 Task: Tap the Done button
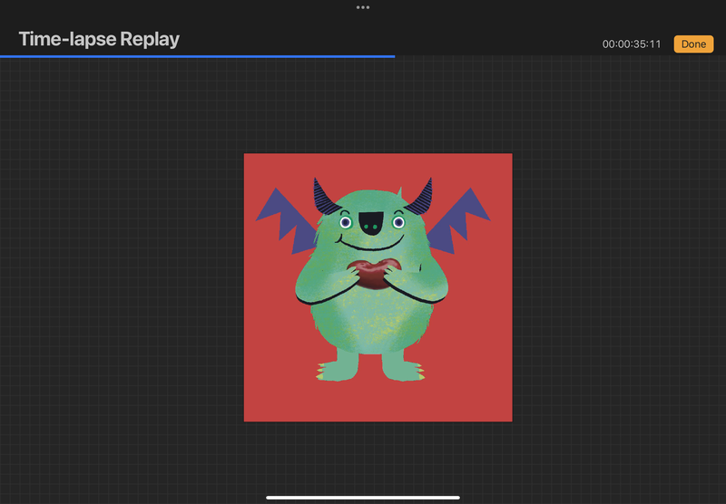[x=693, y=44]
